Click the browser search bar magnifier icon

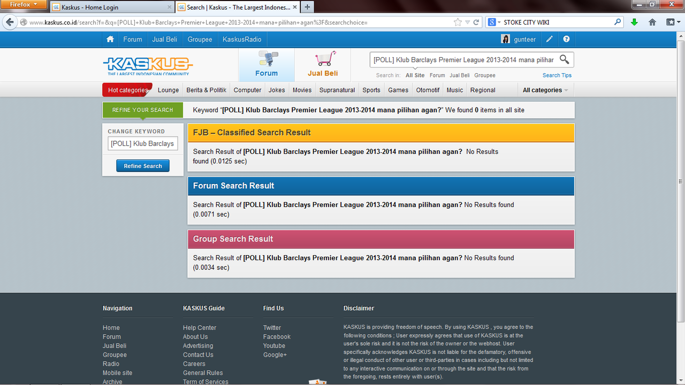pos(618,22)
